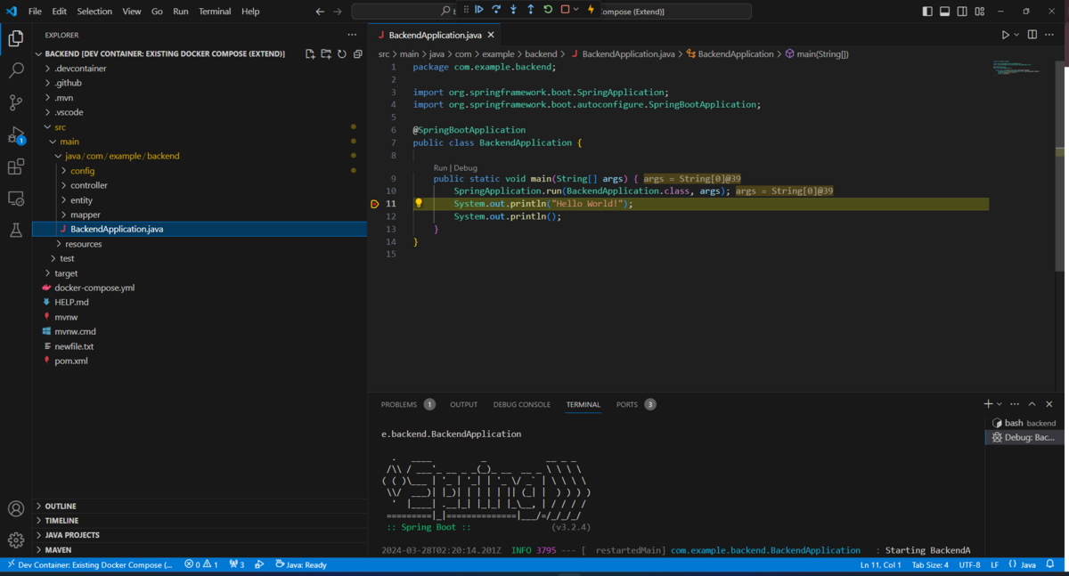Click Restart in the debug toolbar
Image resolution: width=1069 pixels, height=576 pixels.
click(548, 10)
